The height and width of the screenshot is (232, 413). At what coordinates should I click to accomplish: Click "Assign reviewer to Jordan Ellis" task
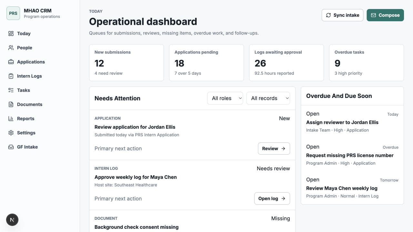point(342,122)
